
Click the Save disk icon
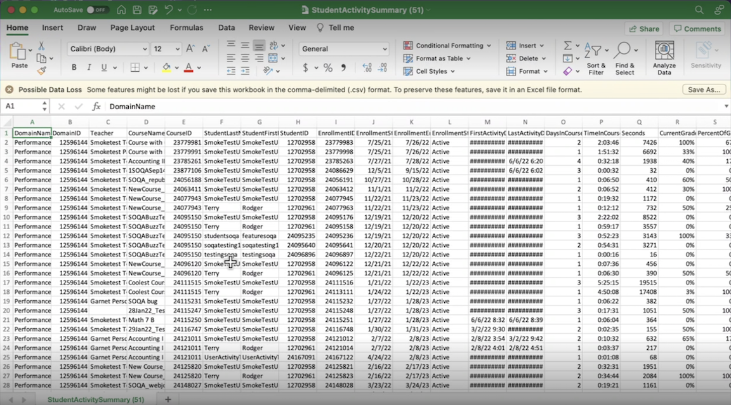(x=137, y=10)
